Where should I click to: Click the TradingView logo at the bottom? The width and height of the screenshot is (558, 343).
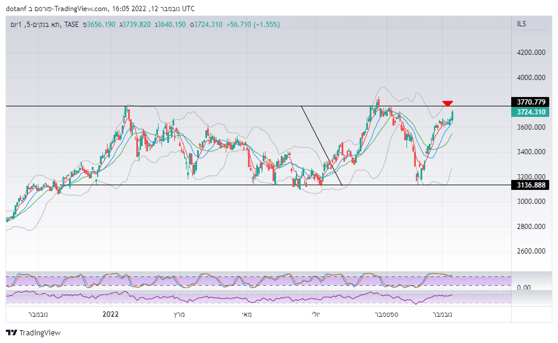(33, 332)
